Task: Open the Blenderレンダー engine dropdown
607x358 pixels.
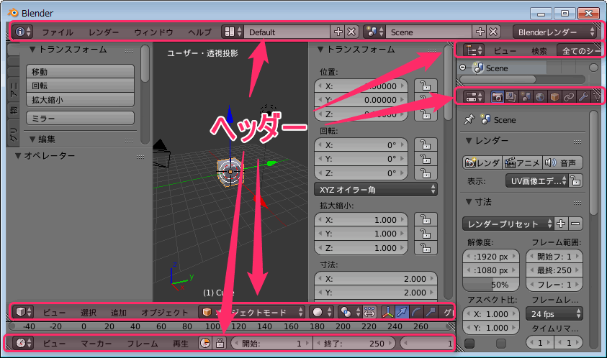Action: coord(554,32)
